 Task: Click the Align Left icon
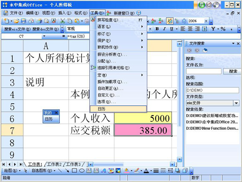[x=183, y=29]
